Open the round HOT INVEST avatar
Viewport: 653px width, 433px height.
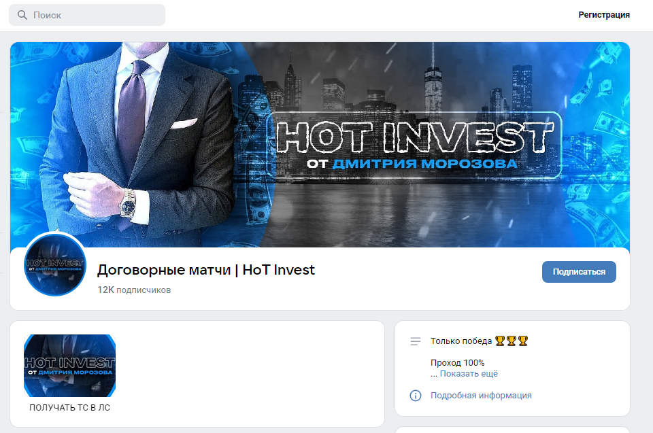click(55, 265)
